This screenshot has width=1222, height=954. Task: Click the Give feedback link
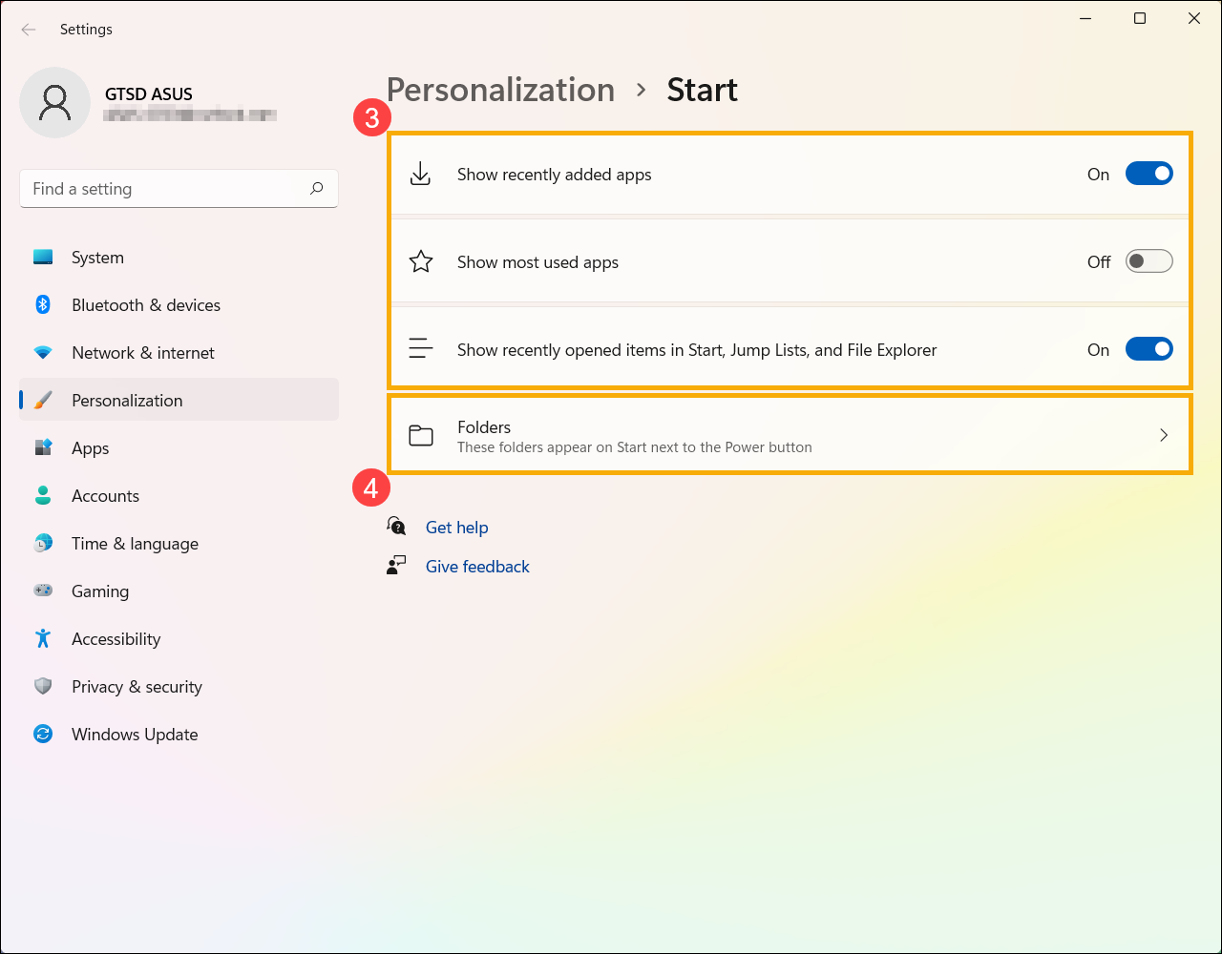(x=477, y=567)
